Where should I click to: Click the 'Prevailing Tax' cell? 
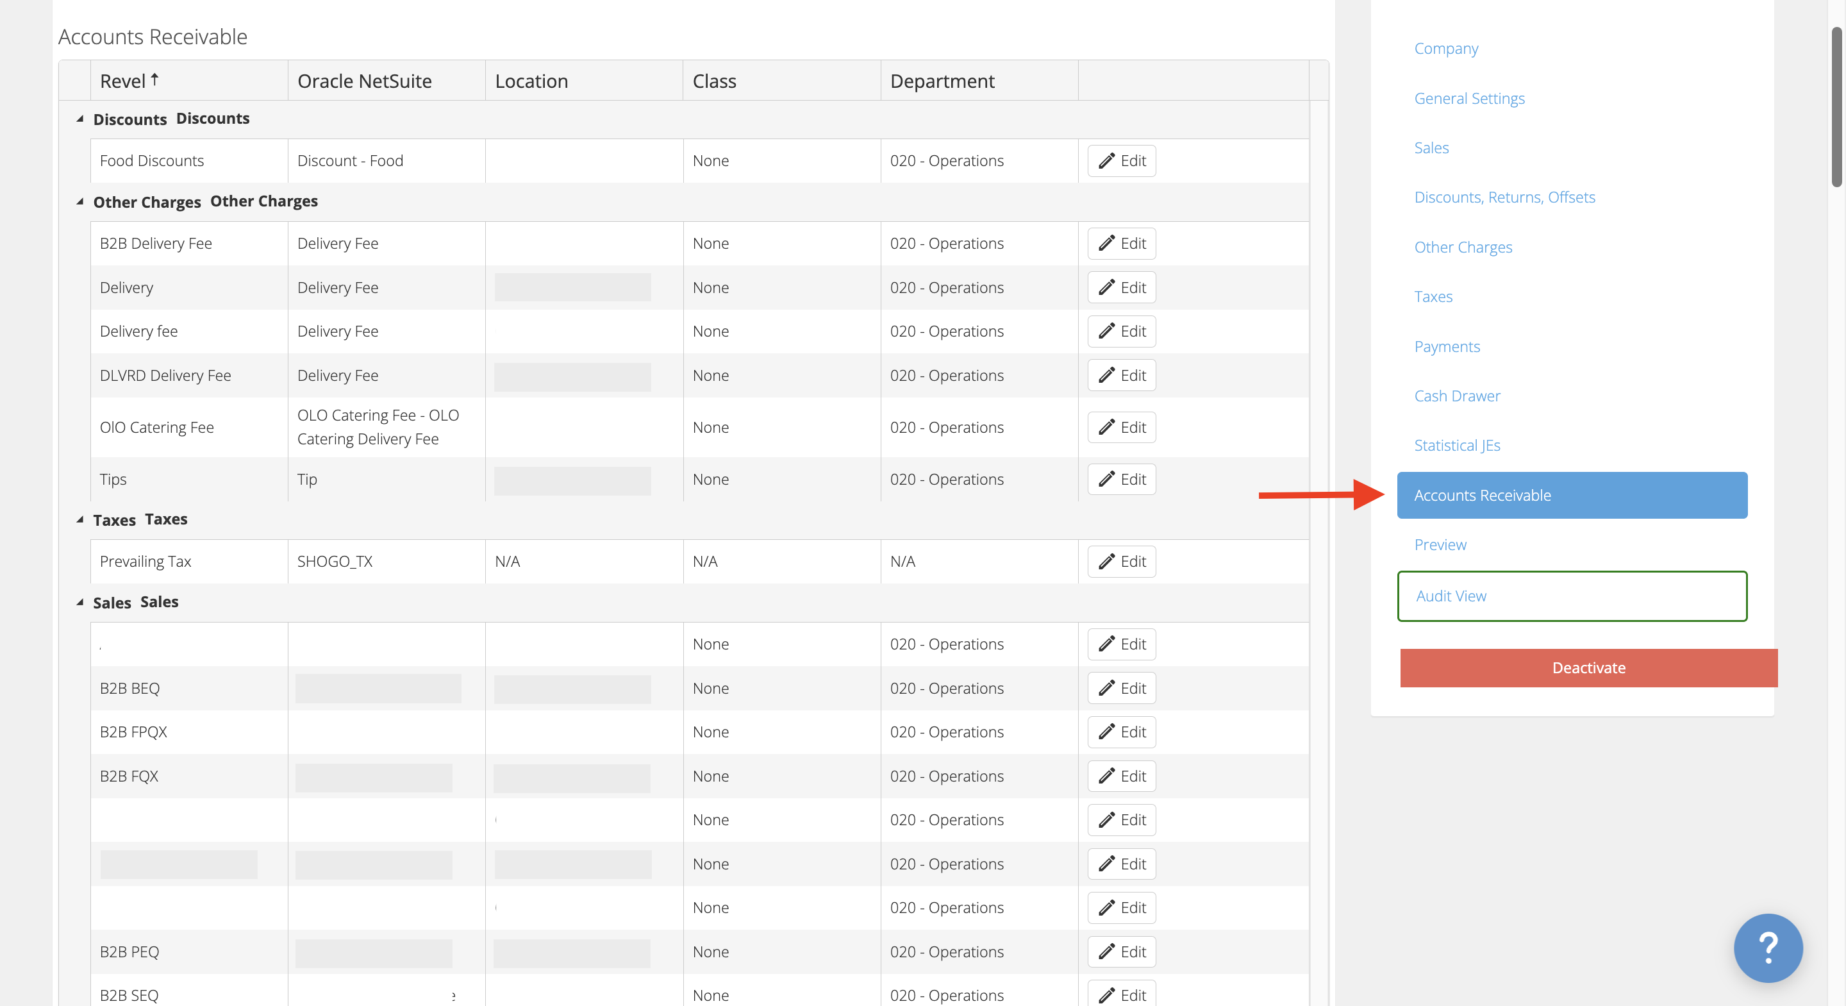pyautogui.click(x=189, y=562)
